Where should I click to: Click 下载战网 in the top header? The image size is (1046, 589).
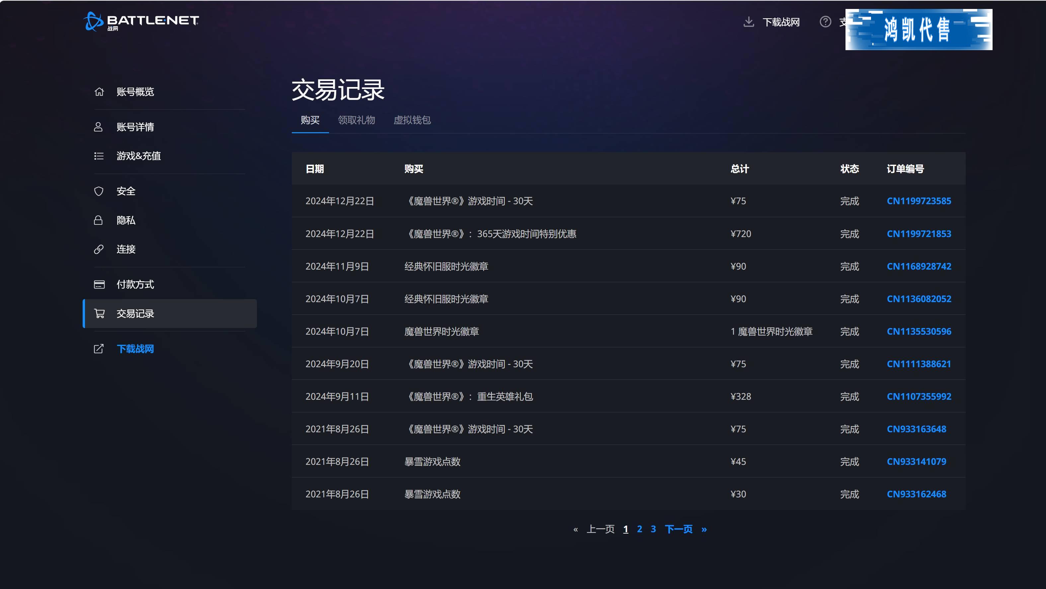[781, 22]
